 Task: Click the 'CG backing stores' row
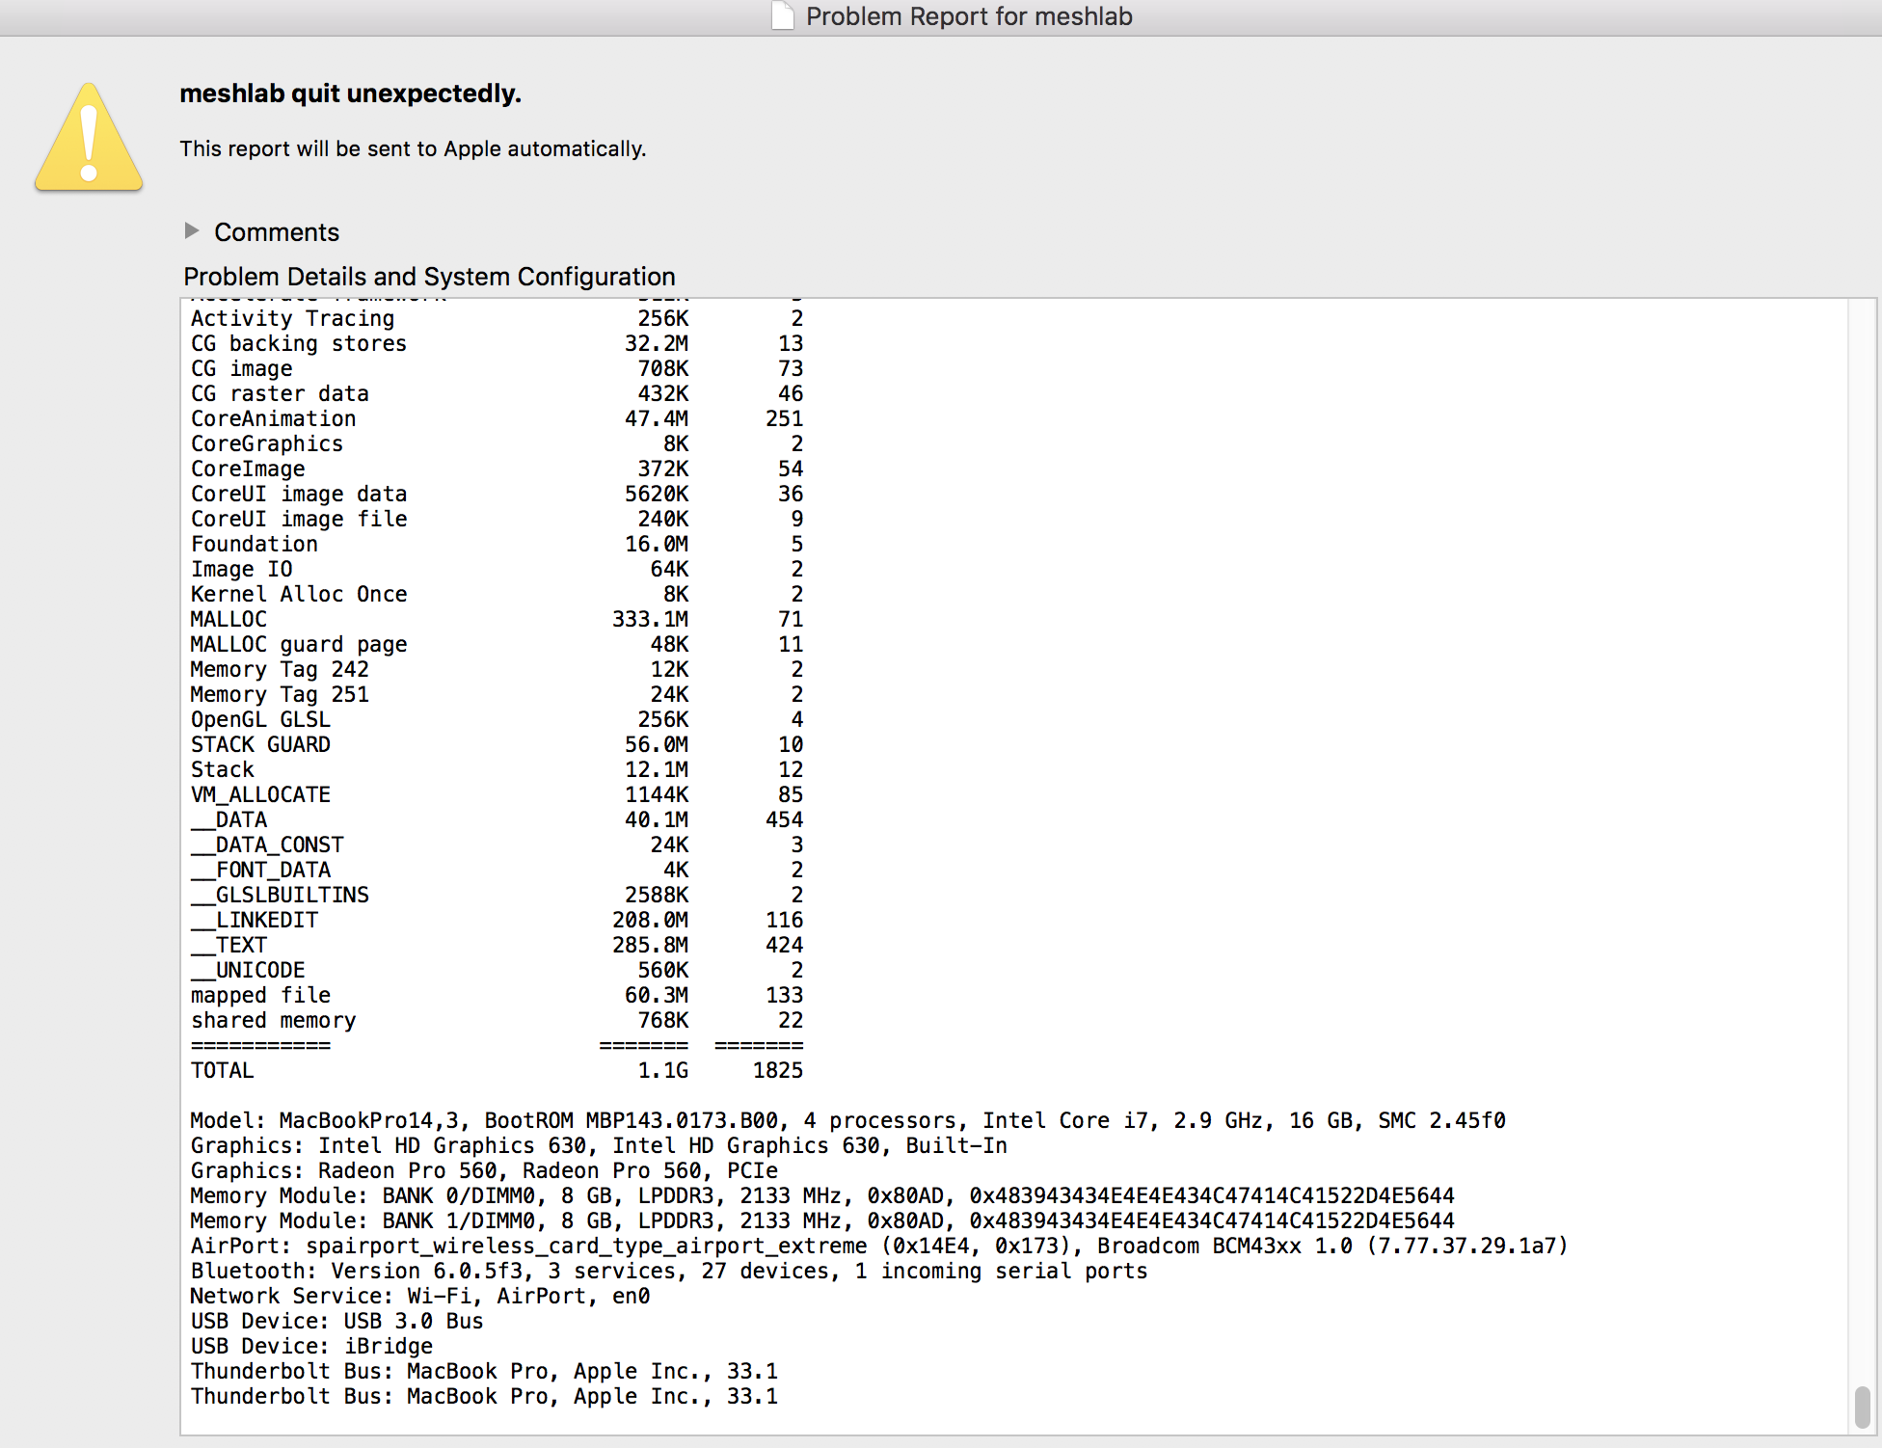click(x=497, y=343)
